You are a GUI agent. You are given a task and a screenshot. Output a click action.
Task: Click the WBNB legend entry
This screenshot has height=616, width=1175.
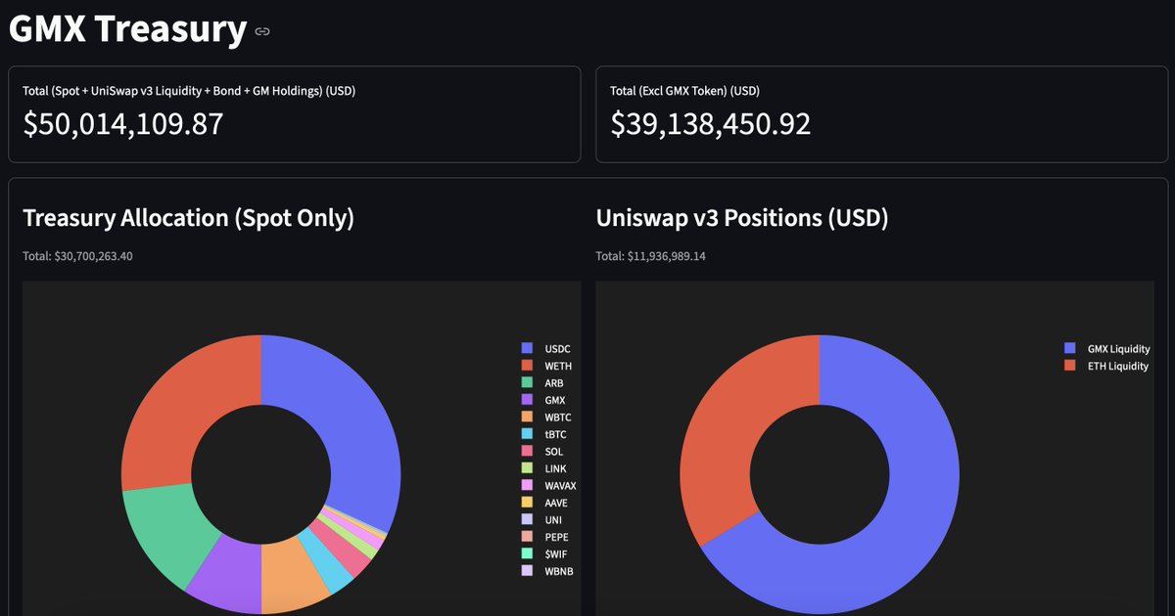[x=546, y=571]
